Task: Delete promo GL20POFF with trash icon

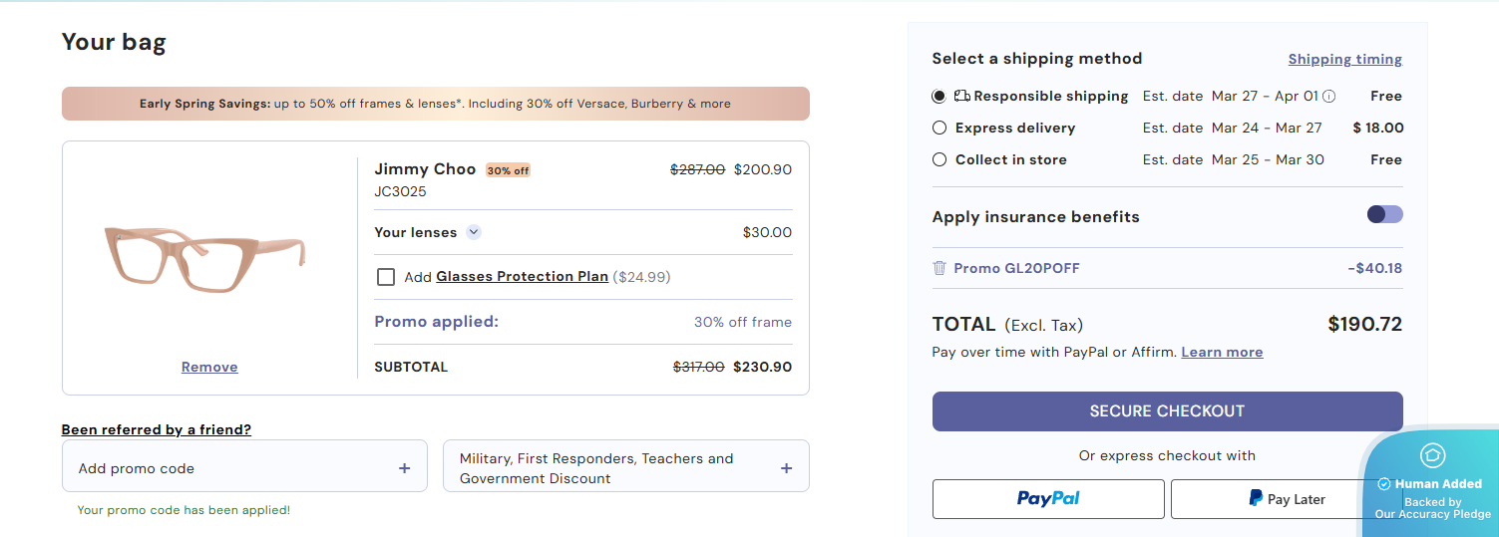Action: tap(938, 268)
